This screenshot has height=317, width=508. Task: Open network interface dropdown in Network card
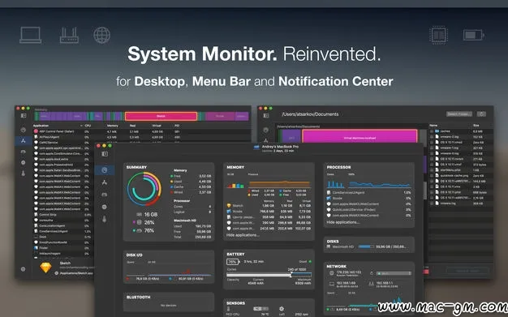pos(394,273)
